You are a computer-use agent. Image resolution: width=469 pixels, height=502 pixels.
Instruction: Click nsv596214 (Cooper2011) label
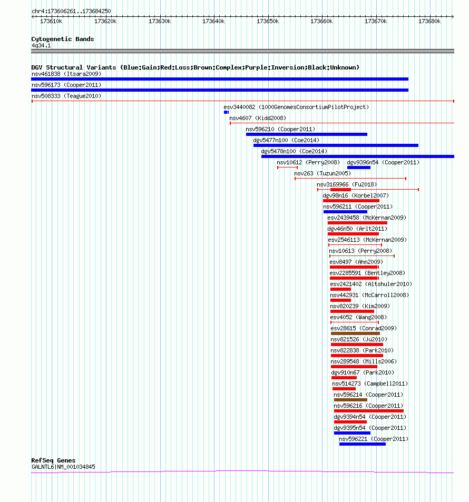click(x=368, y=395)
